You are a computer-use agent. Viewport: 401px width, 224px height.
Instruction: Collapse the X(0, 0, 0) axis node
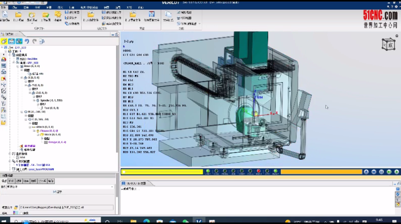[x=21, y=78]
